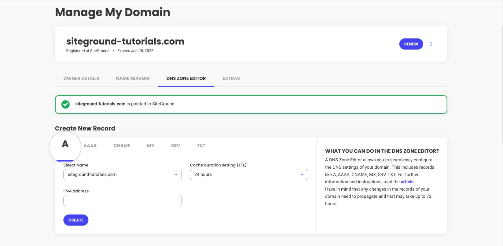Open the Cache duration TTL dropdown
Screen dimensions: 503x246
(249, 174)
